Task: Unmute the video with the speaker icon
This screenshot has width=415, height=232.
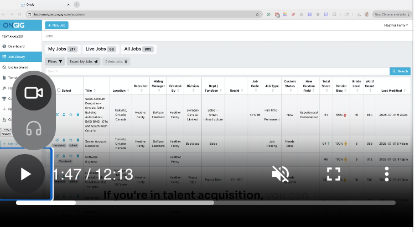Action: [x=281, y=174]
